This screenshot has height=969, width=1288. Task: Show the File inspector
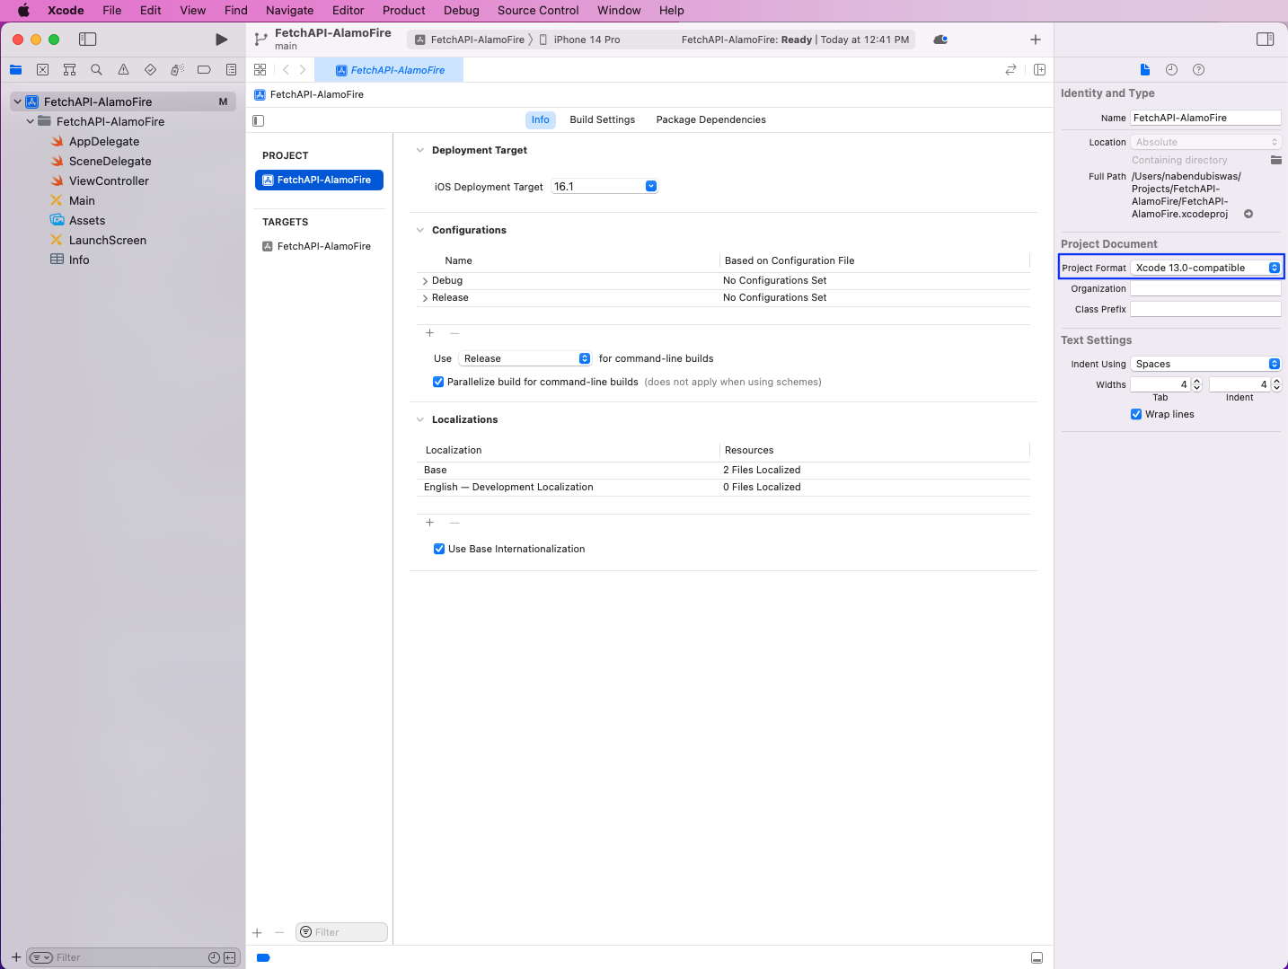point(1144,70)
